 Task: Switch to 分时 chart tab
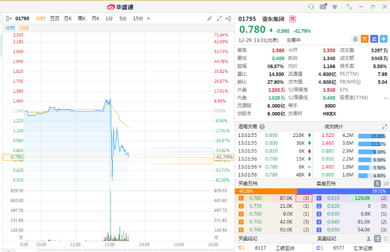coord(40,18)
